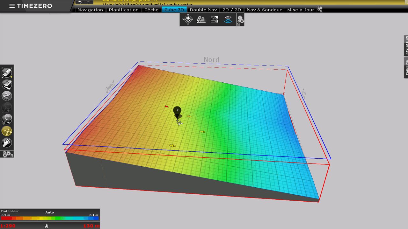Screen dimensions: 408x229
Task: Open the TIMEZERO hamburger menu
Action: pos(12,6)
